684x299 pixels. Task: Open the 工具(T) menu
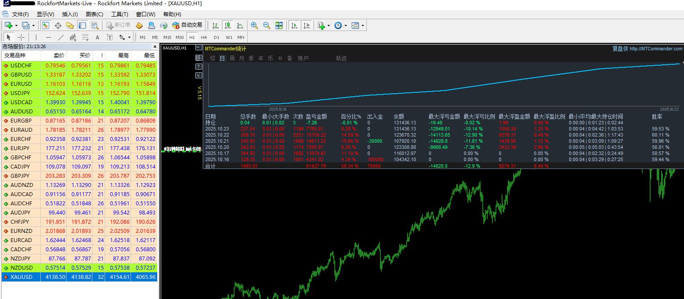pyautogui.click(x=120, y=14)
